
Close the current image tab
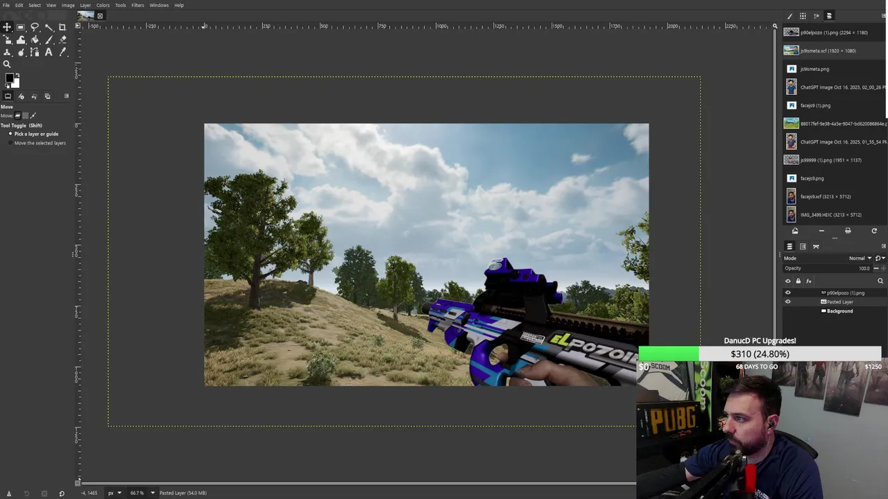point(100,16)
